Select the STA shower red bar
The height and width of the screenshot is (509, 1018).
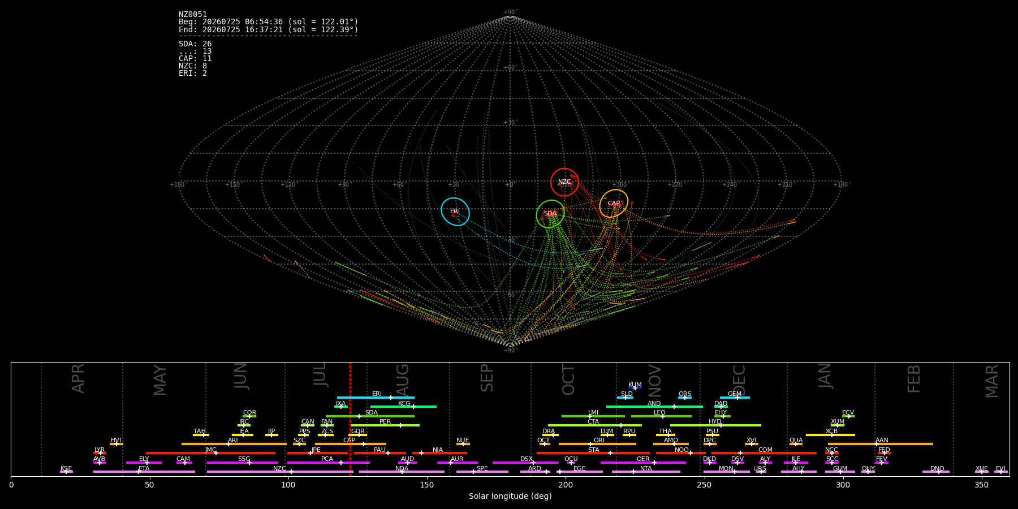coord(593,453)
